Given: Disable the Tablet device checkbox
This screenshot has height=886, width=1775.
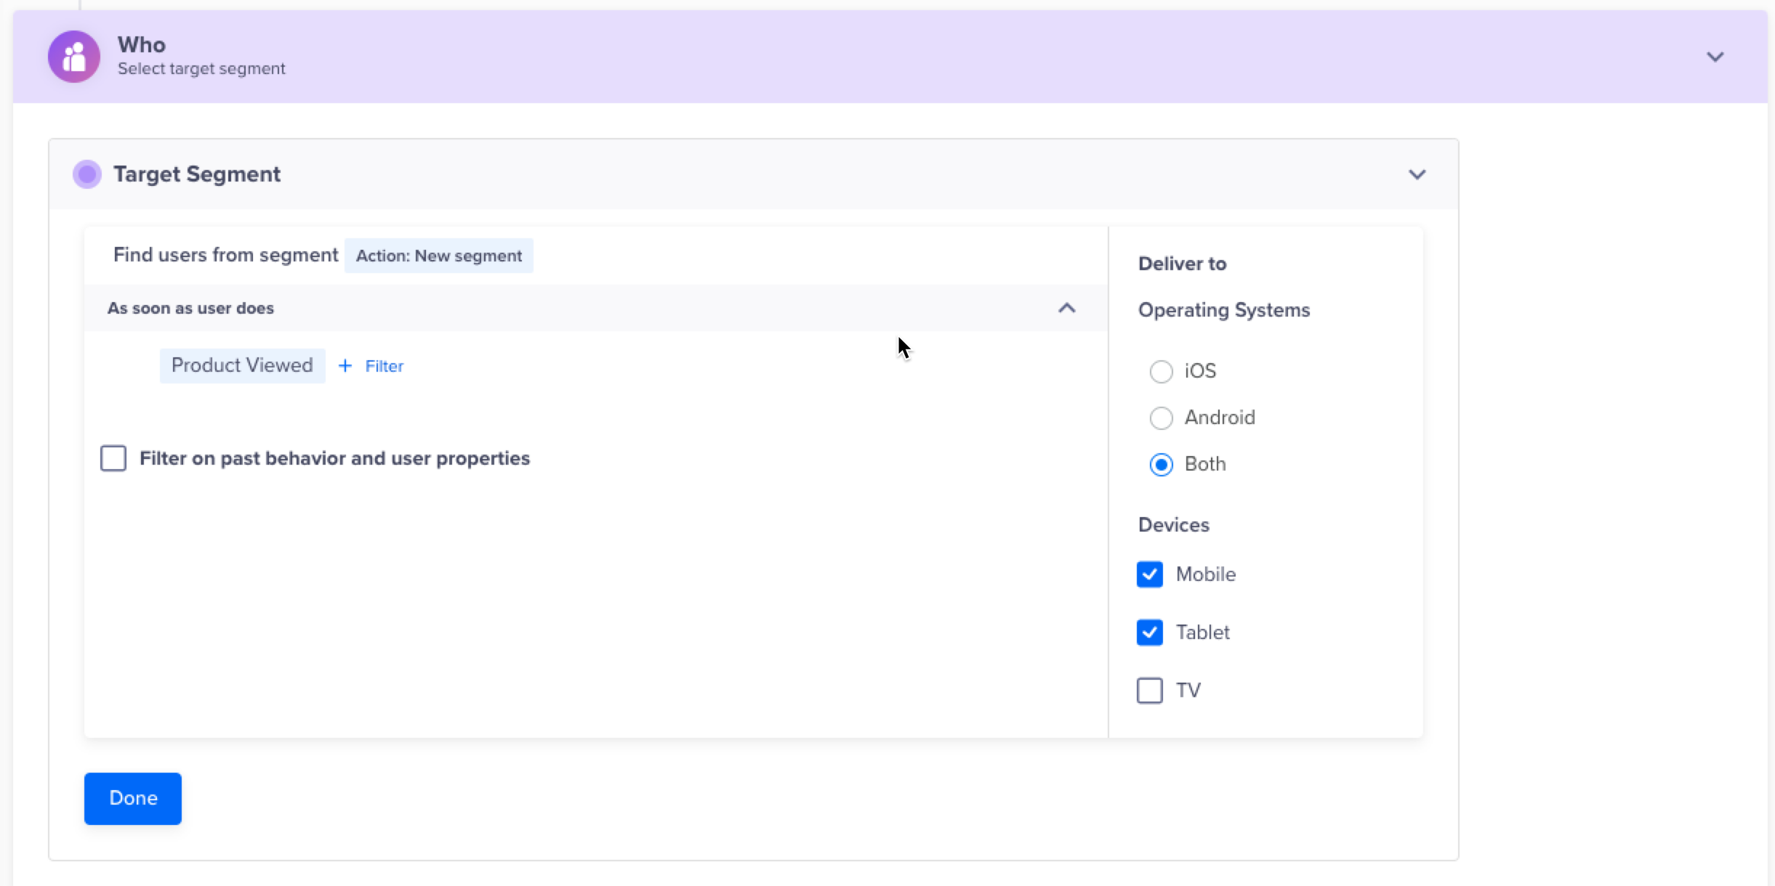Looking at the screenshot, I should tap(1150, 631).
